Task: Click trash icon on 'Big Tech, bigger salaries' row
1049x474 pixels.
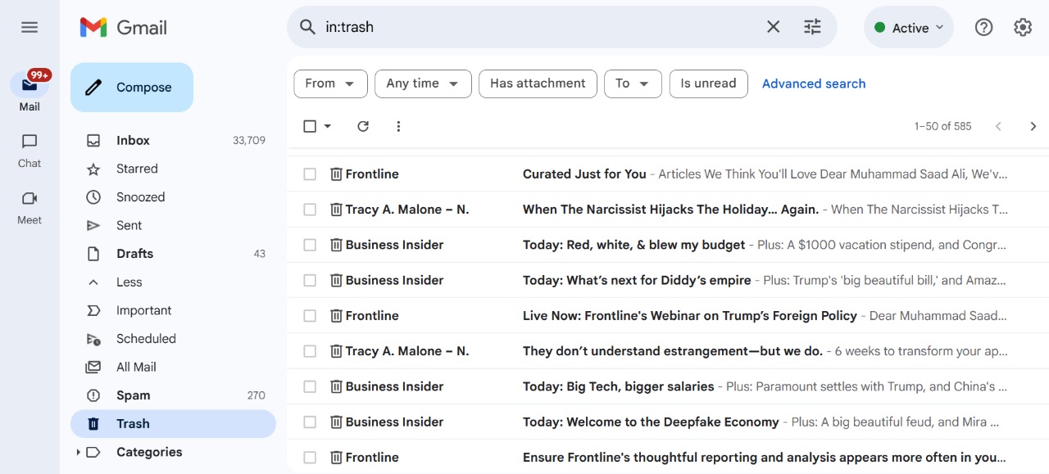Action: click(x=336, y=386)
